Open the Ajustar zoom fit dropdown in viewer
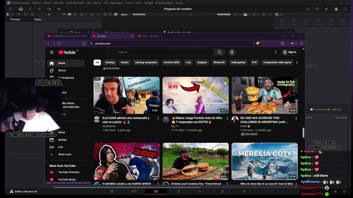Viewport: 353px width, 198px height. [125, 14]
